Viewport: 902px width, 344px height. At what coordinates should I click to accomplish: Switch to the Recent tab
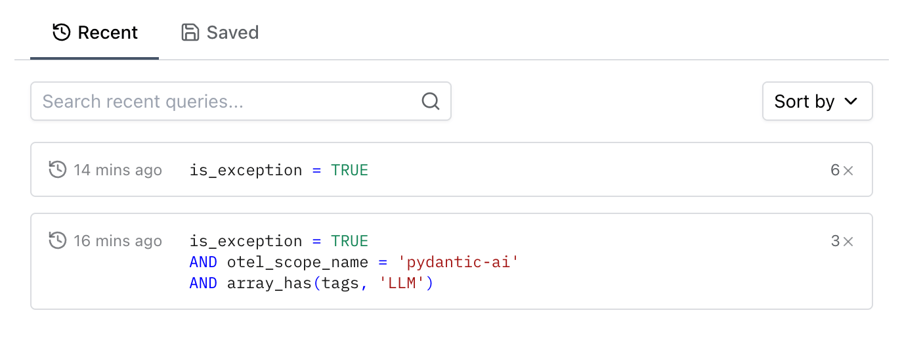click(x=95, y=32)
